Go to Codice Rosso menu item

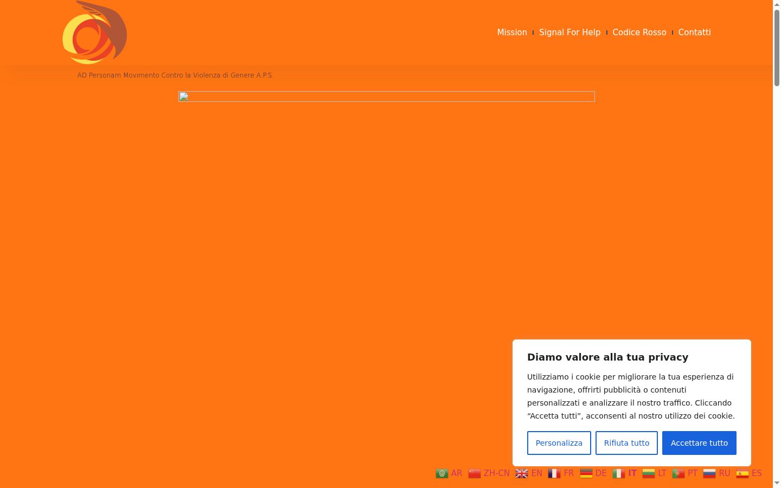639,33
